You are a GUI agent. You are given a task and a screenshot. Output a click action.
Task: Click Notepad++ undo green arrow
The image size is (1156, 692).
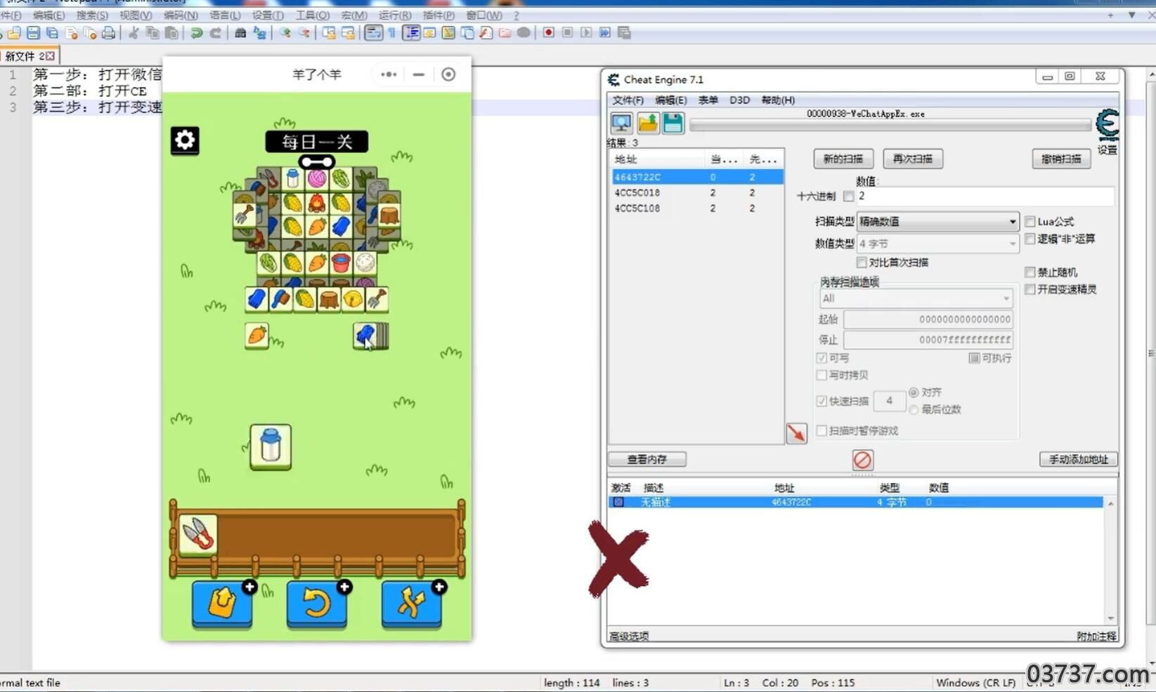[197, 33]
